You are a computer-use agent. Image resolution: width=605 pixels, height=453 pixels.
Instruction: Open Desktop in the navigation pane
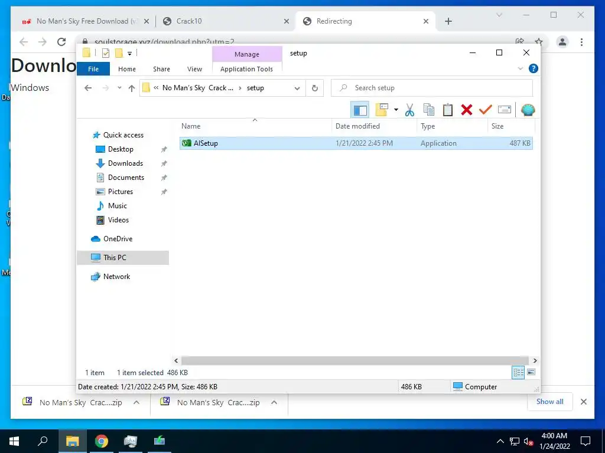[121, 149]
